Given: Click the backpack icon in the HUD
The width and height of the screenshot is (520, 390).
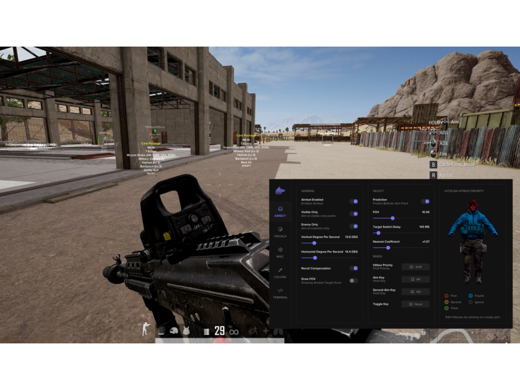Looking at the screenshot, I should pos(161,330).
